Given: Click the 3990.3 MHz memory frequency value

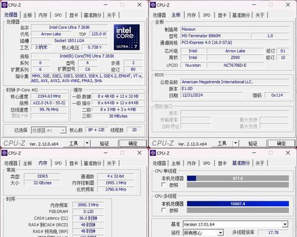Looking at the screenshot, I should click(88, 205).
